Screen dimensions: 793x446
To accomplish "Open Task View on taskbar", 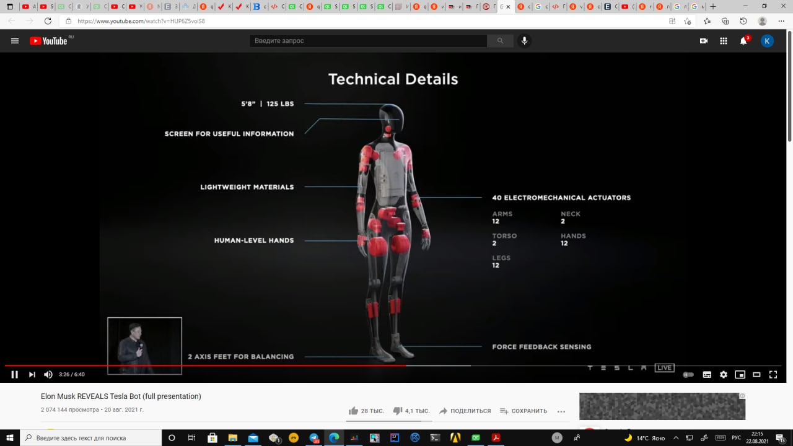I will (x=191, y=438).
